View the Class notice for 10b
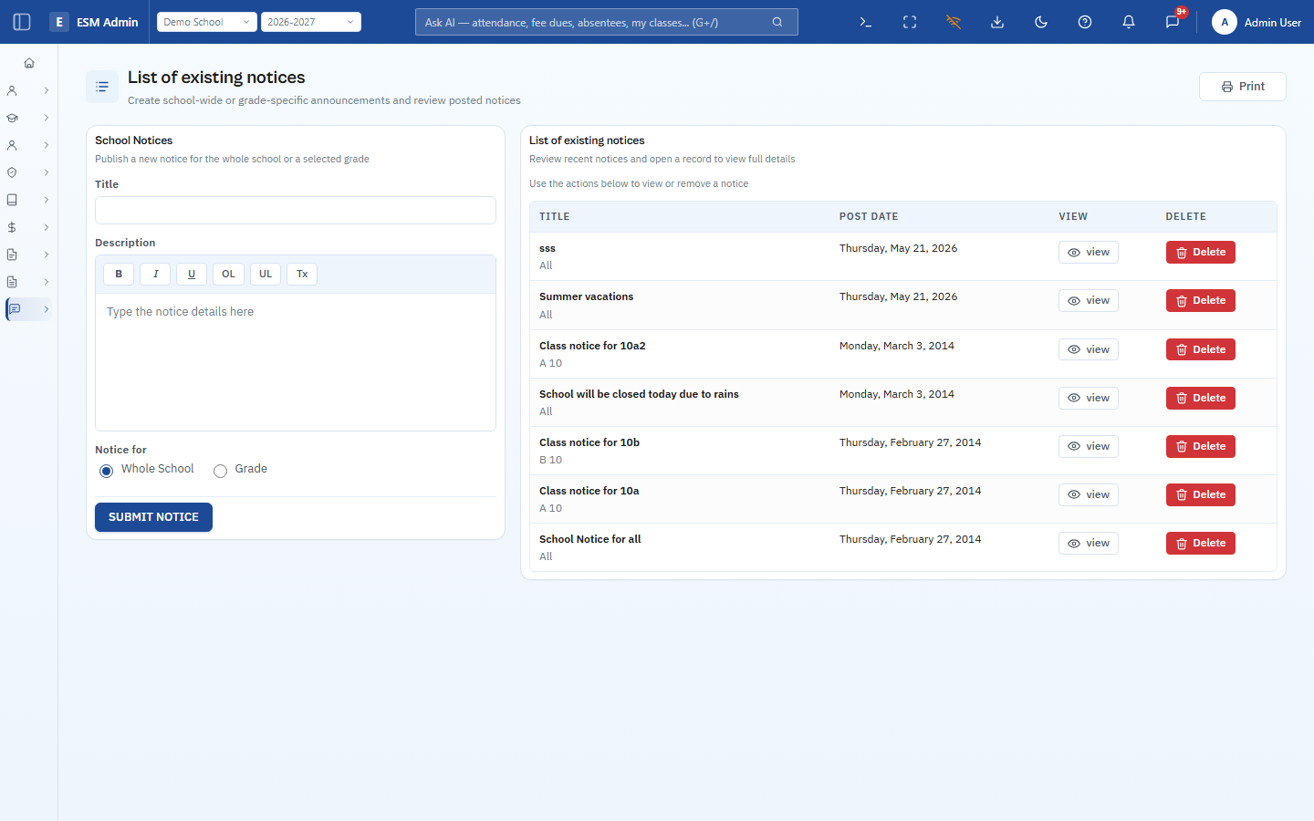 point(1089,446)
